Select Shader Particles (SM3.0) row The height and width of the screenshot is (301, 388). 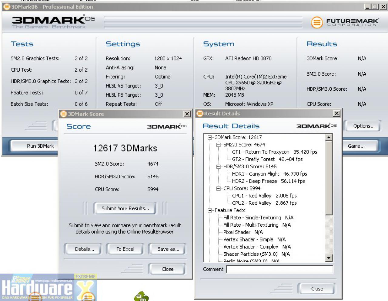coord(256,254)
